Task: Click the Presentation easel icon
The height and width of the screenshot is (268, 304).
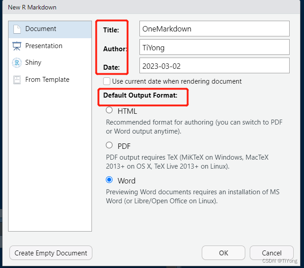Action: click(x=17, y=46)
